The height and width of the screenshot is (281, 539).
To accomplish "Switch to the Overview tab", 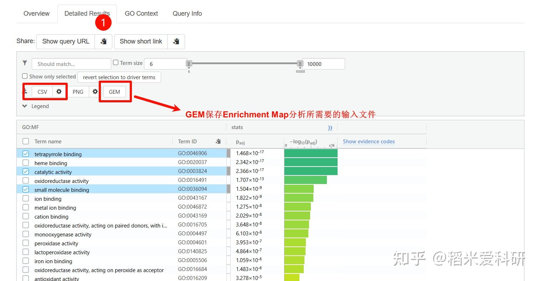I will 36,14.
